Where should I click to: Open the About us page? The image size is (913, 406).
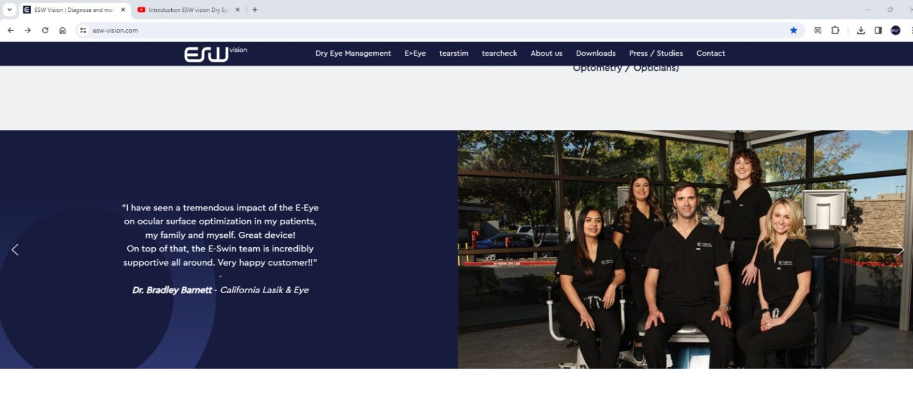pos(546,53)
